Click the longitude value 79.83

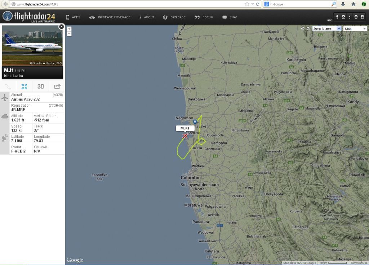point(38,141)
